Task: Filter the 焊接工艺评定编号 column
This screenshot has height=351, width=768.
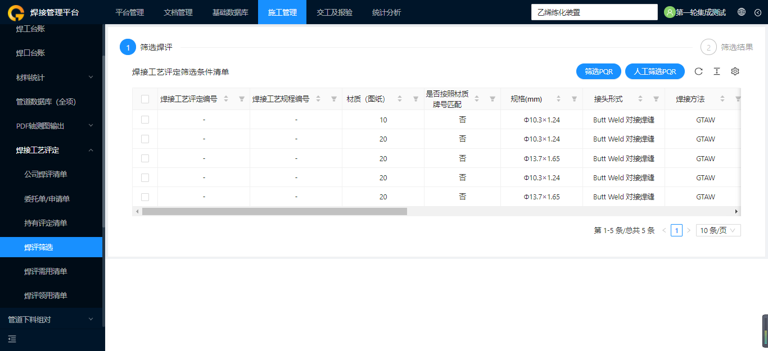Action: 242,99
